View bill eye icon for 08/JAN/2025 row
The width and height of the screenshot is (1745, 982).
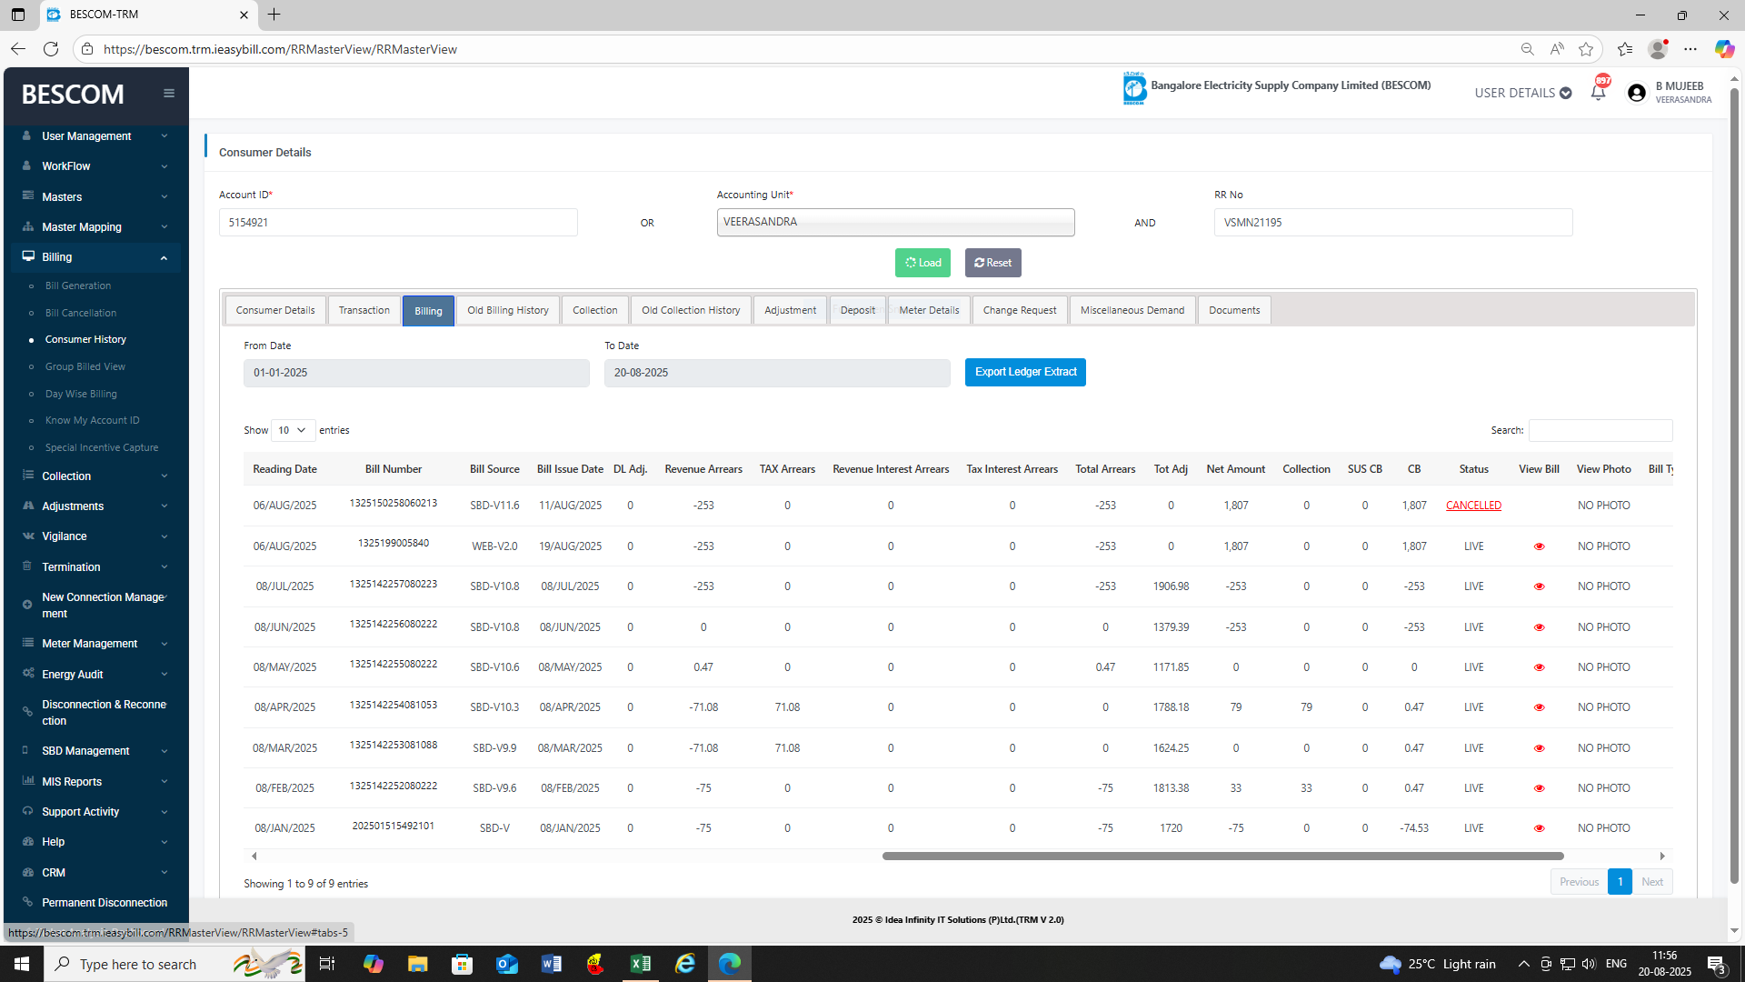(x=1539, y=828)
